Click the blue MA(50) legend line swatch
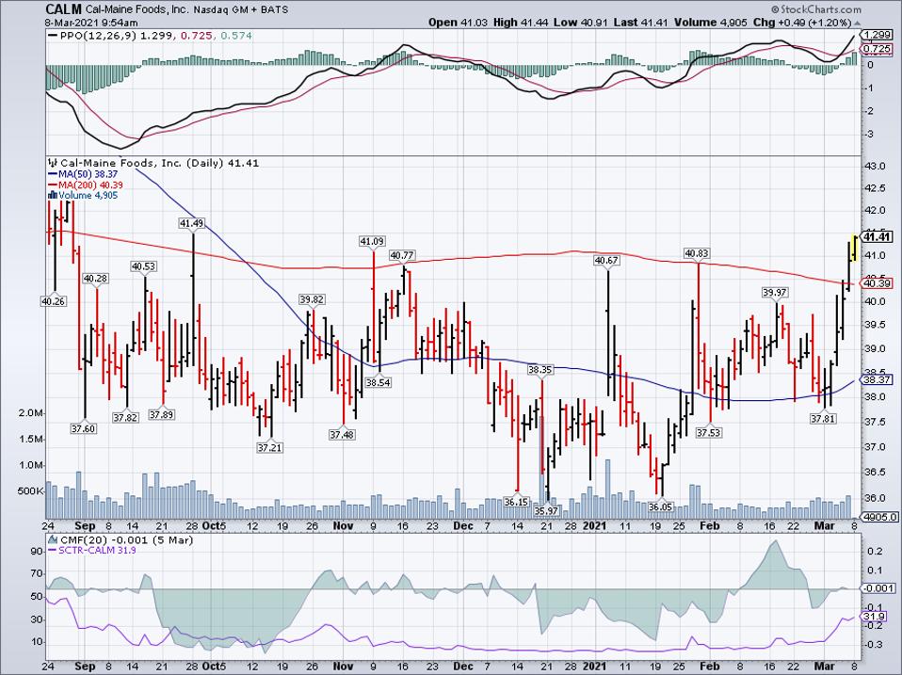 pyautogui.click(x=53, y=174)
